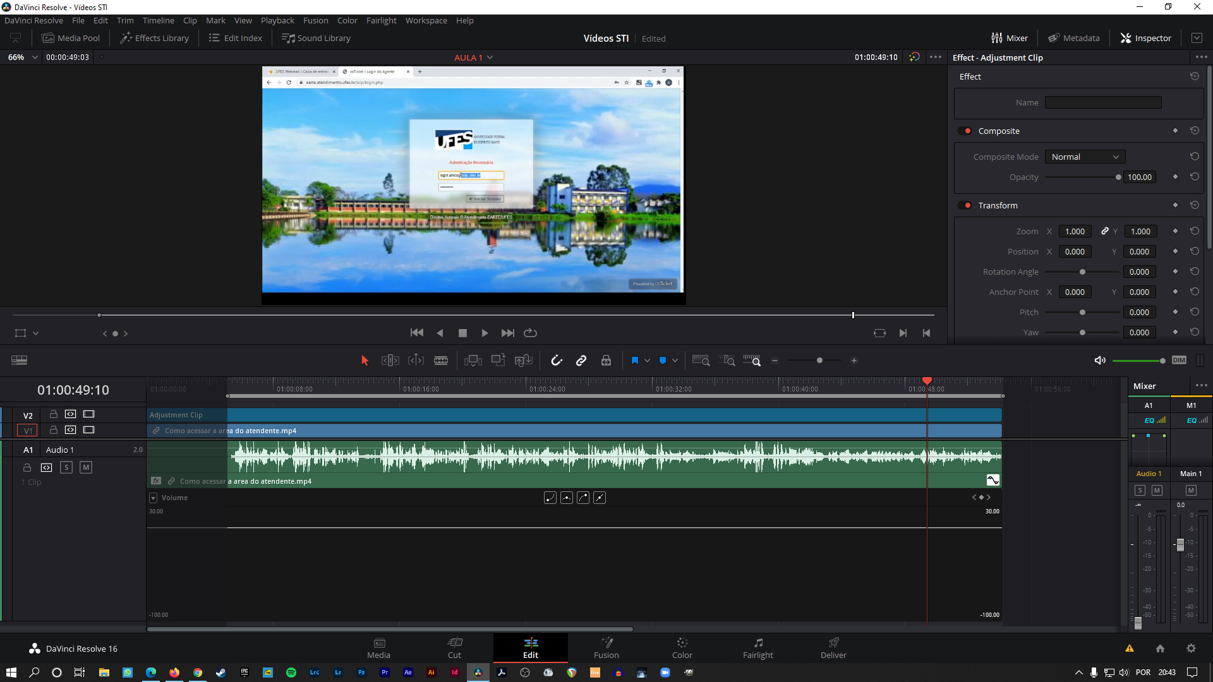Open flag color dropdown arrow
Image resolution: width=1213 pixels, height=682 pixels.
point(648,361)
